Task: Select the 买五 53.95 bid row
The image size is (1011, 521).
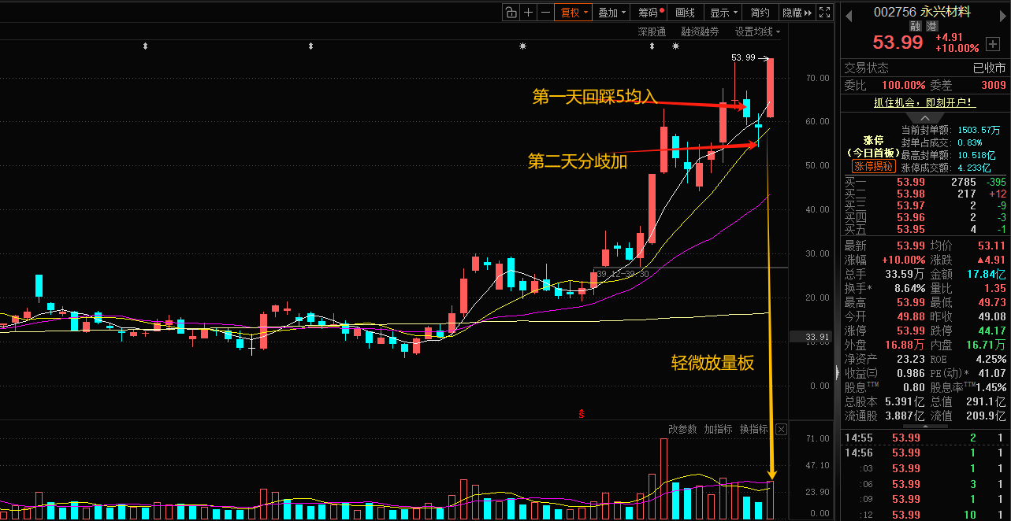Action: pos(924,229)
